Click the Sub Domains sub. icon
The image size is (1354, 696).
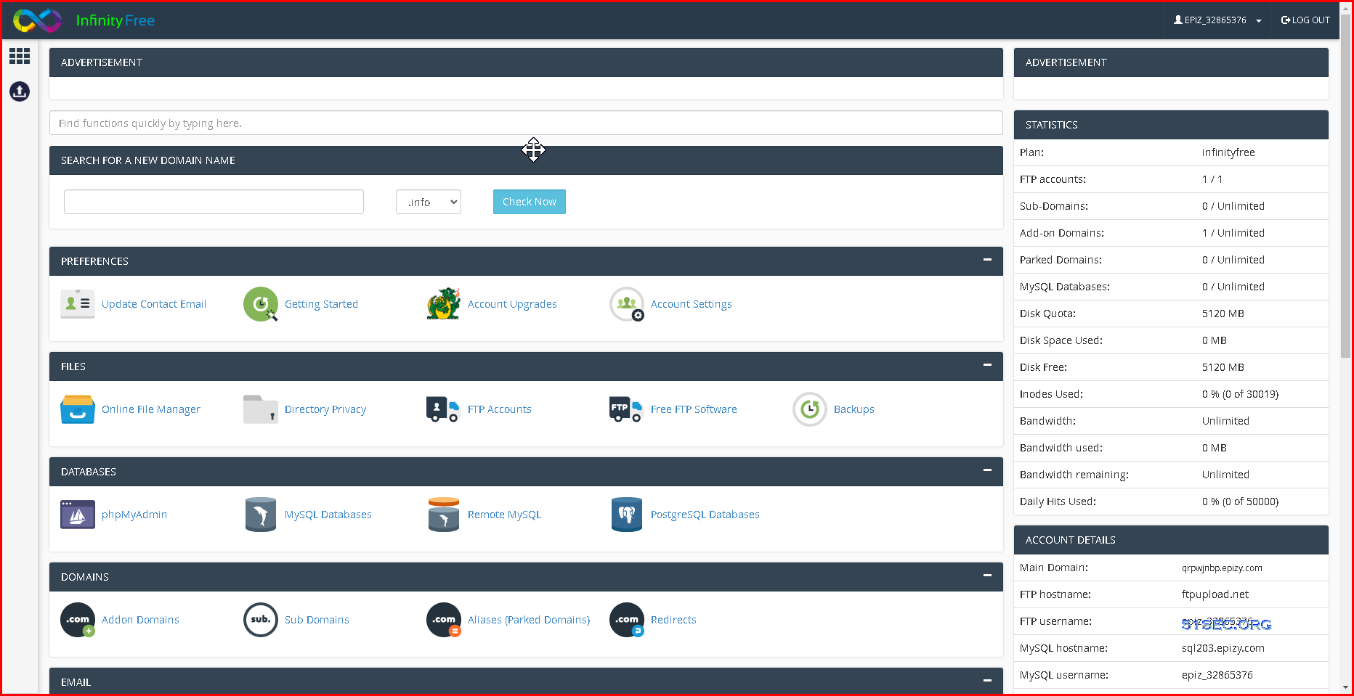(x=261, y=620)
